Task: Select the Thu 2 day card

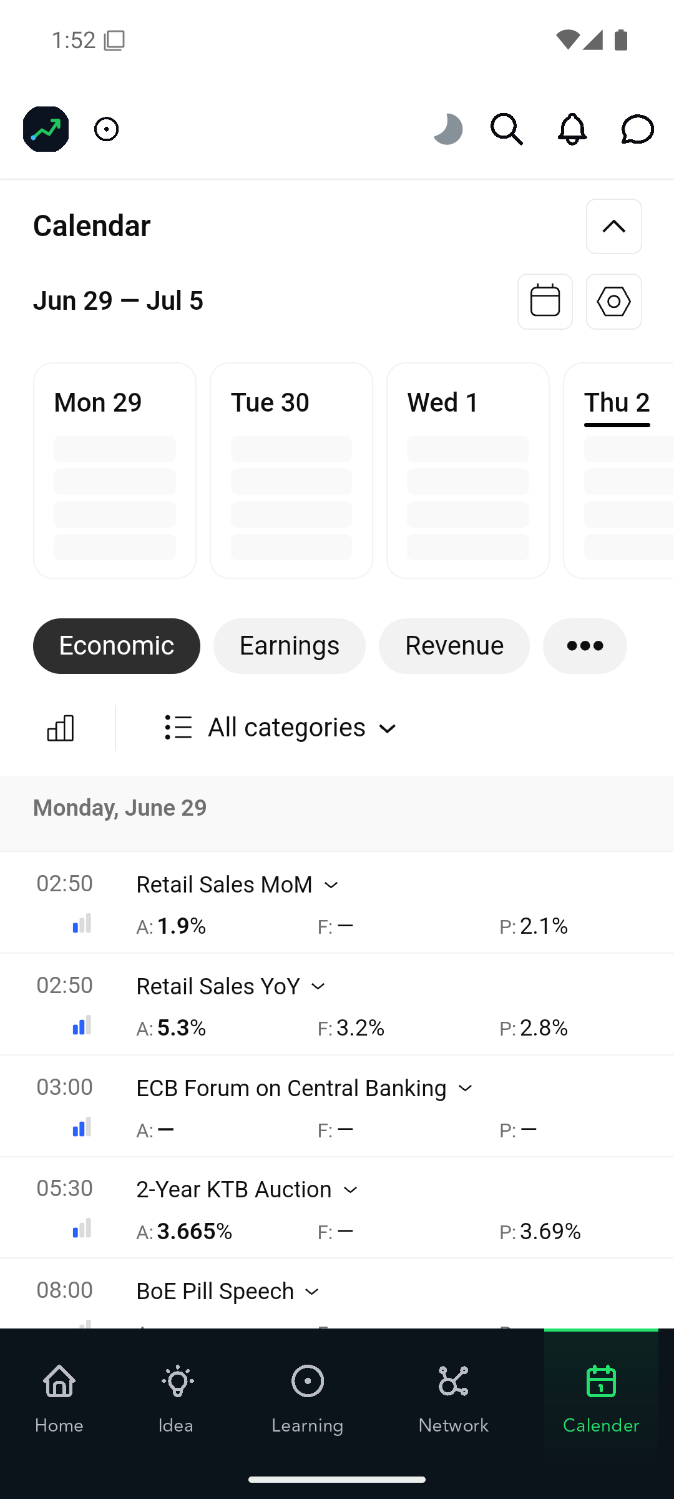Action: [618, 470]
